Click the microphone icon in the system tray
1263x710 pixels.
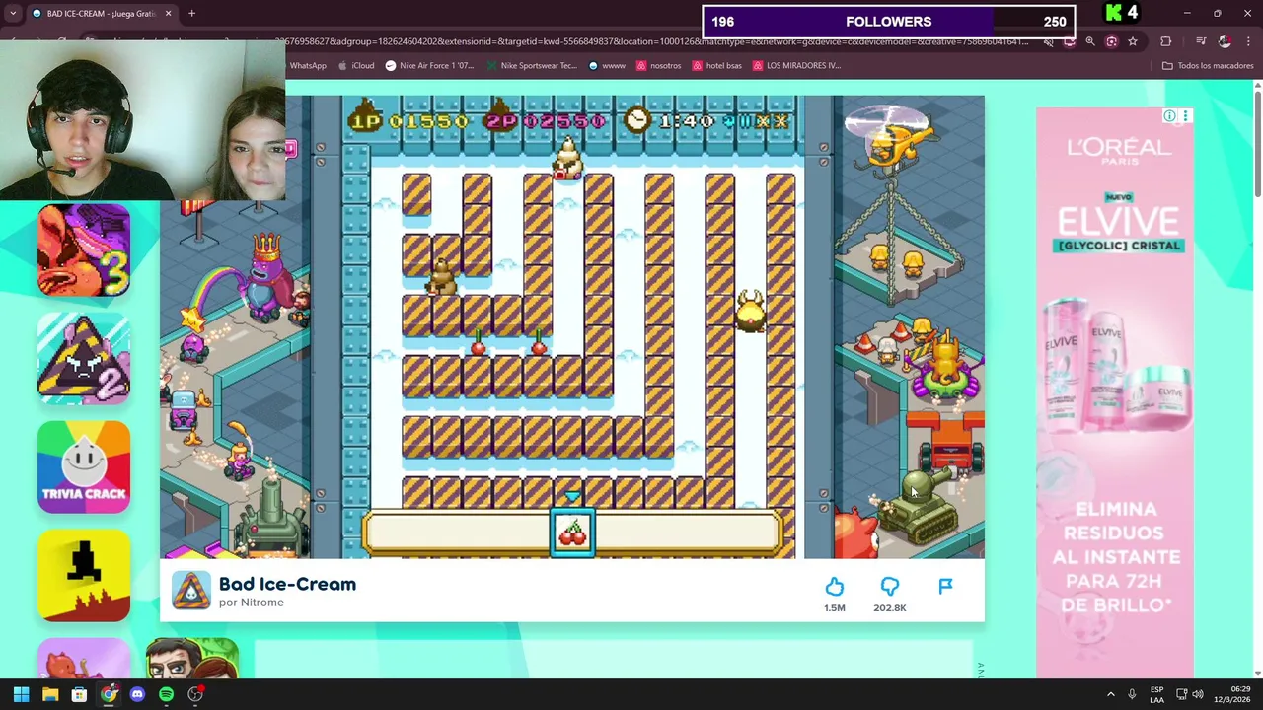(1132, 695)
